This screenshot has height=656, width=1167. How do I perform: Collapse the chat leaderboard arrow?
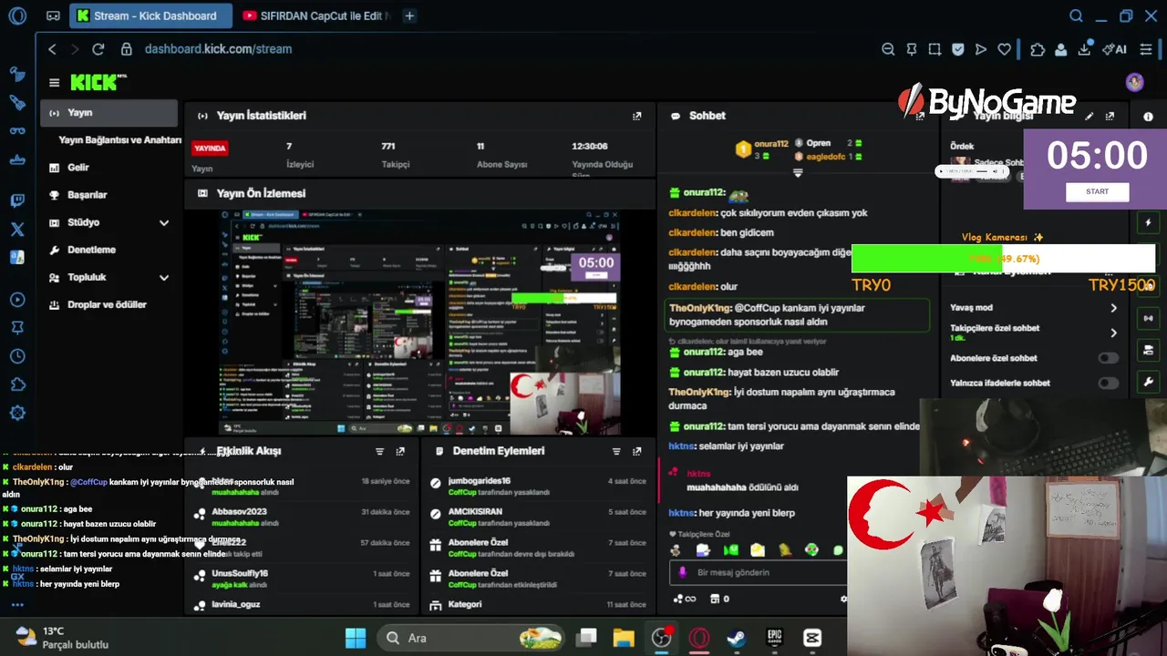click(x=798, y=172)
